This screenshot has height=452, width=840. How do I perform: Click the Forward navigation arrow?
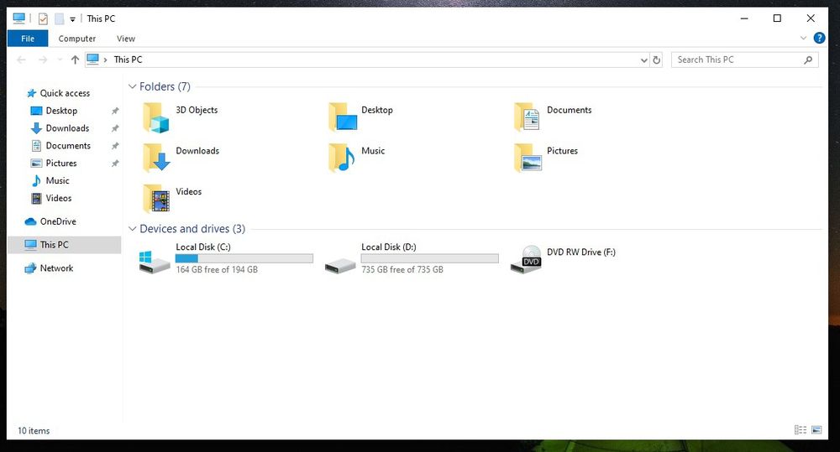coord(43,60)
